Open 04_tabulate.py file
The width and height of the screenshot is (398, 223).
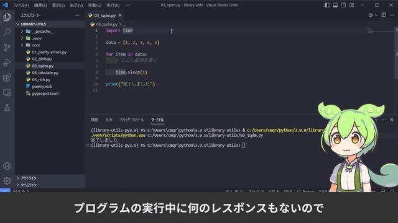click(x=50, y=72)
